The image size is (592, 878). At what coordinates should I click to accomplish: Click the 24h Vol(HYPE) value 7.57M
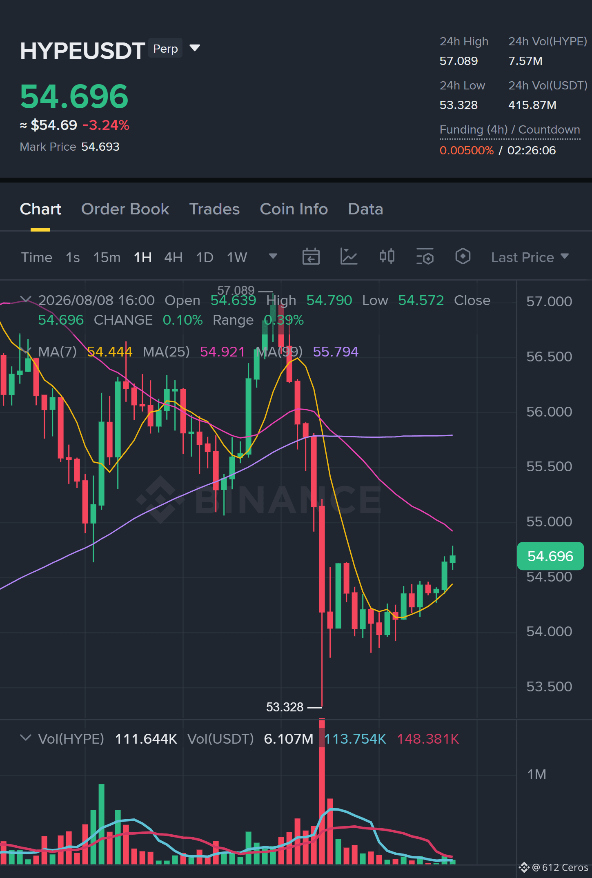click(x=525, y=61)
